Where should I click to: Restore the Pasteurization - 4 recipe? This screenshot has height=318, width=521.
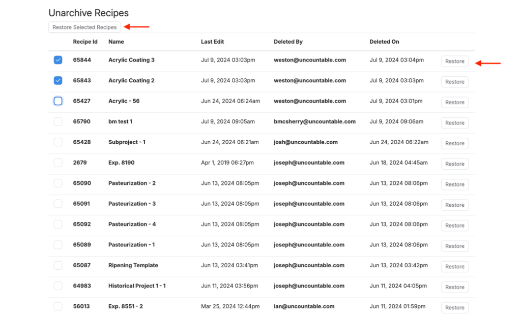click(454, 226)
